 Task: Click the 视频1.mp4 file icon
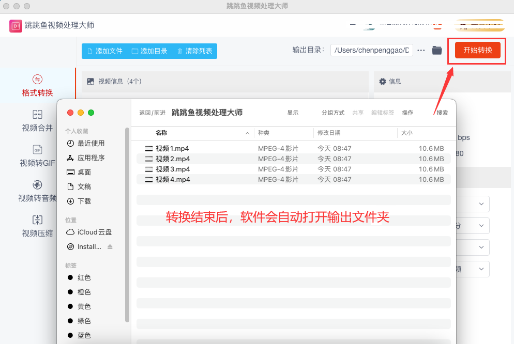149,149
